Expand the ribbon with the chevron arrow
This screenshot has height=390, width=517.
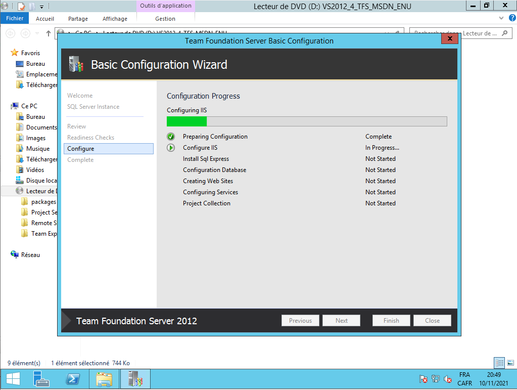pyautogui.click(x=501, y=18)
